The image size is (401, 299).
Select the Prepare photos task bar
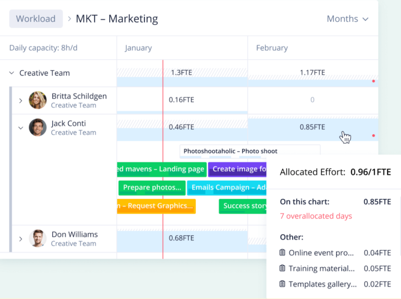click(x=151, y=188)
